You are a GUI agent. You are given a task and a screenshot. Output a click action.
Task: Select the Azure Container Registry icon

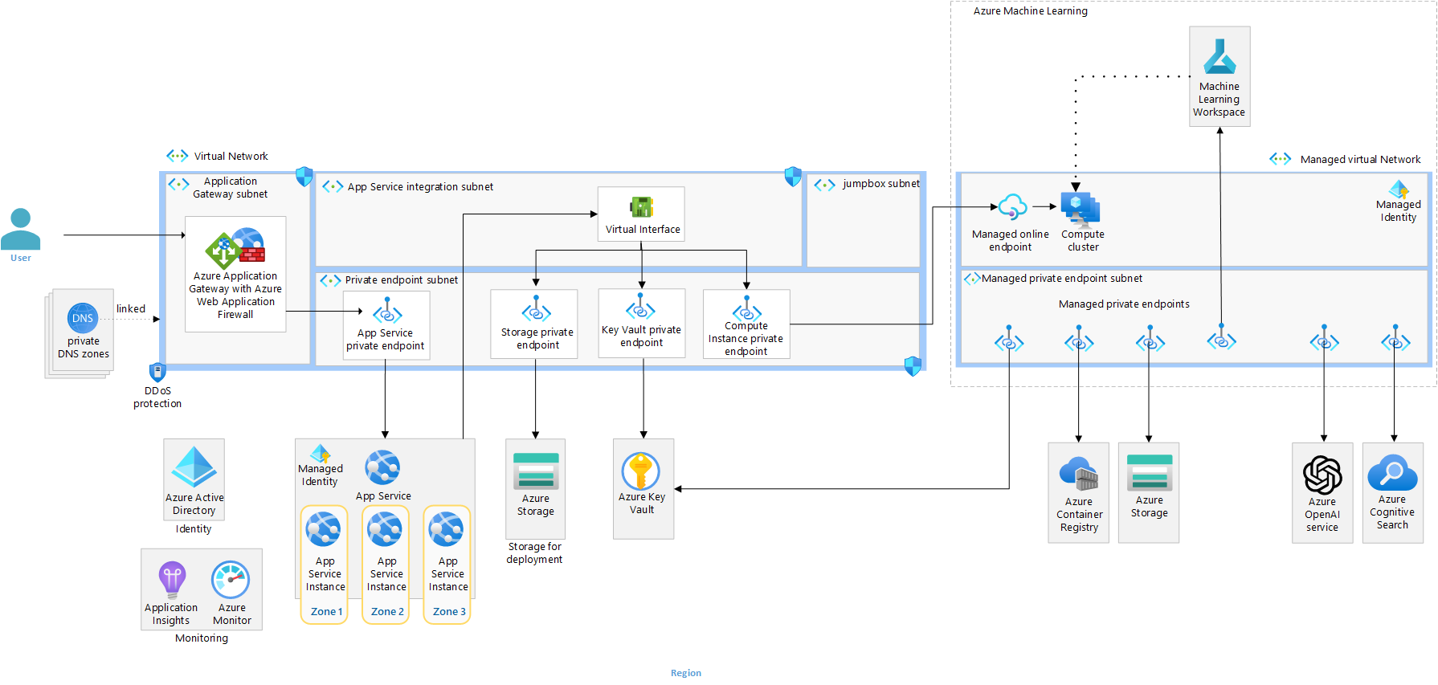click(x=1079, y=474)
